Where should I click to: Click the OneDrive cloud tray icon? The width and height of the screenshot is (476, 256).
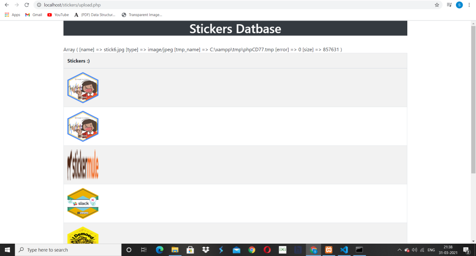pos(407,250)
